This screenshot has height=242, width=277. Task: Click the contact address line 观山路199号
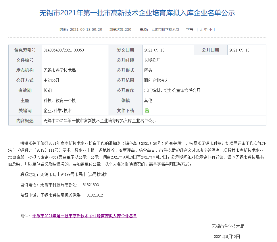(73, 174)
